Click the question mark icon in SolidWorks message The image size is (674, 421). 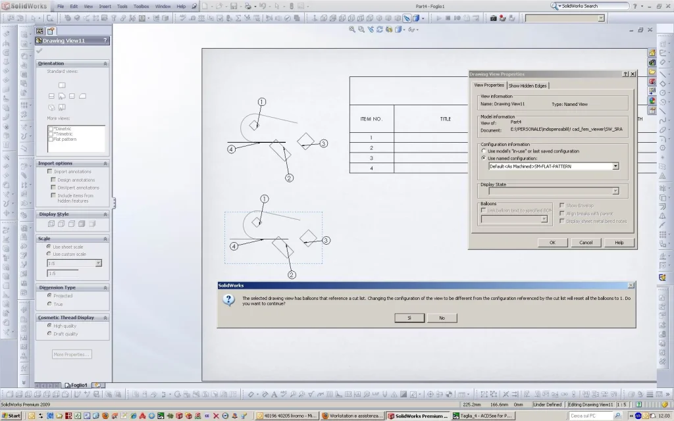(228, 300)
